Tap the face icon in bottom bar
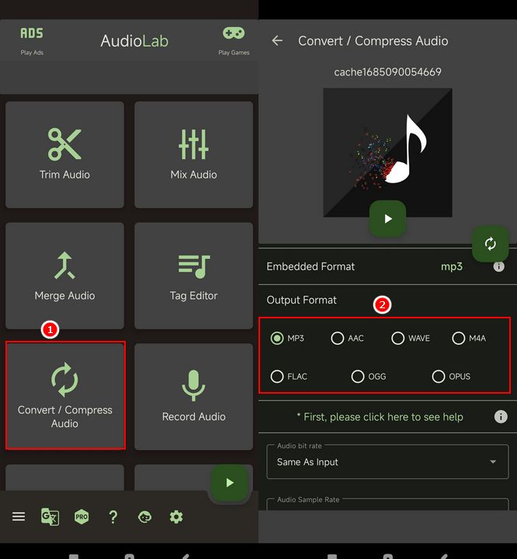517x559 pixels. pyautogui.click(x=144, y=516)
